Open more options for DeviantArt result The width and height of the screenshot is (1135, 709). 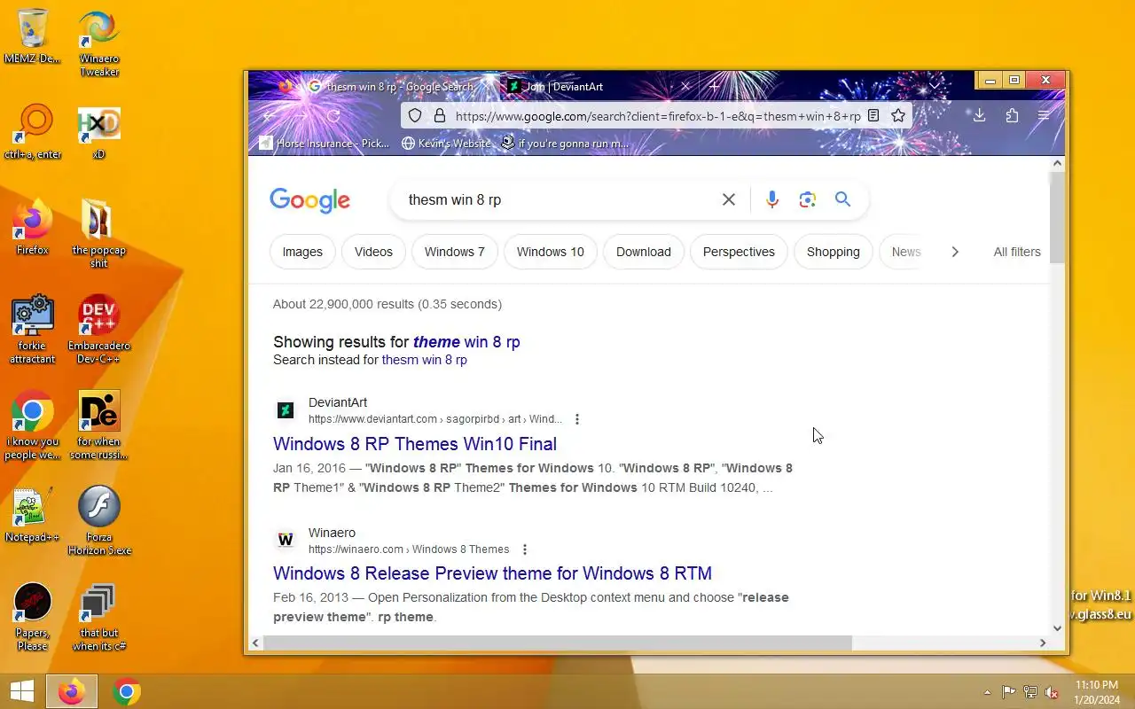(x=577, y=419)
